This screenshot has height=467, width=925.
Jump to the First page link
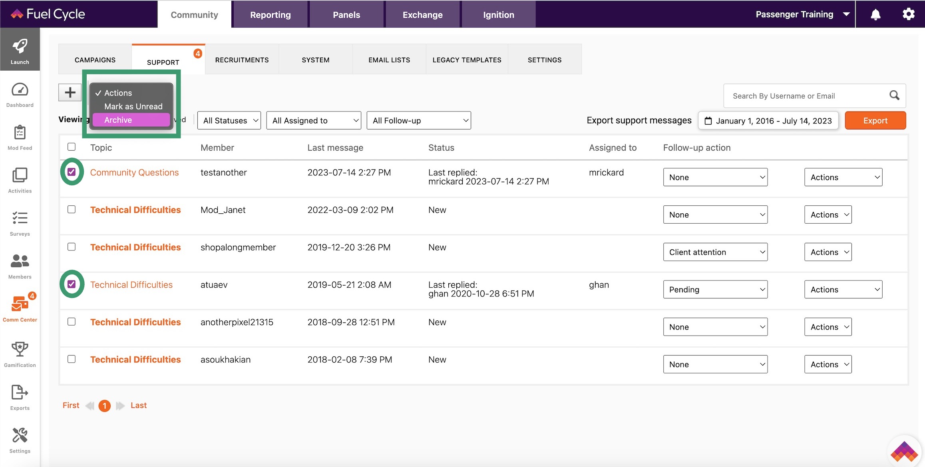(71, 405)
